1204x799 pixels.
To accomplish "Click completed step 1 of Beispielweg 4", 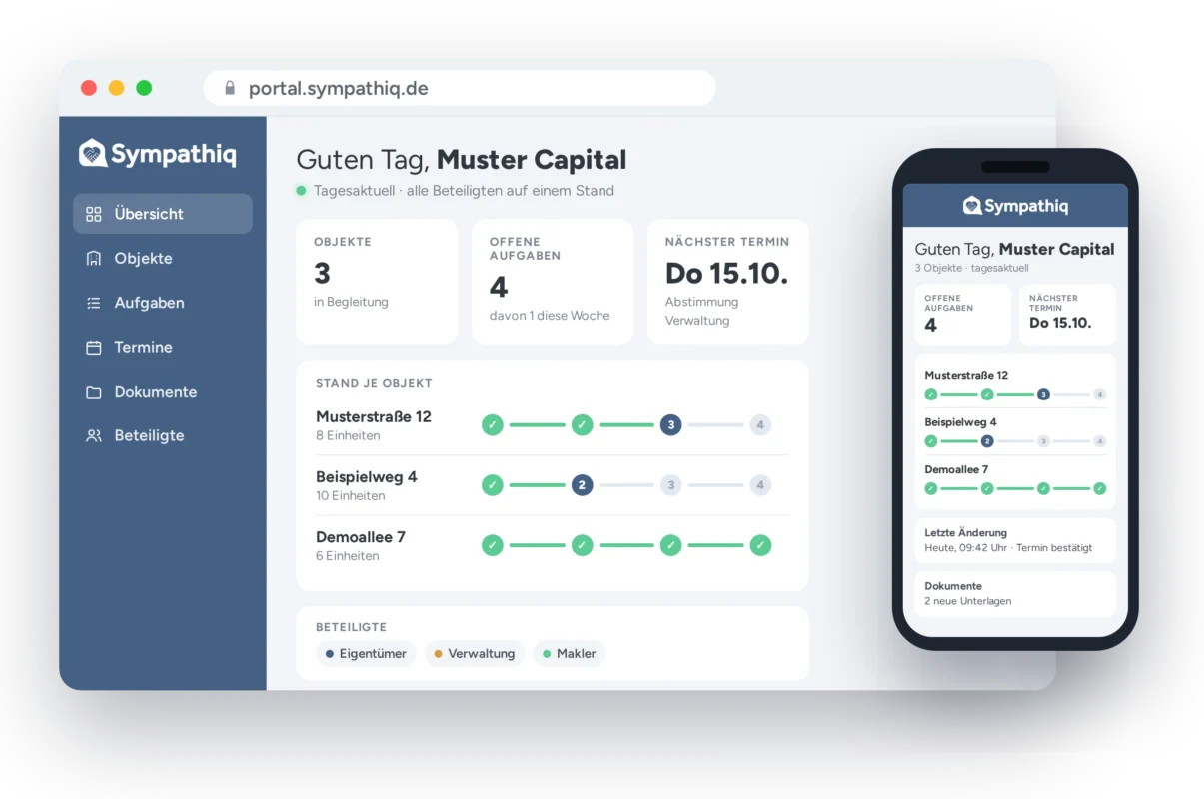I will tap(493, 485).
